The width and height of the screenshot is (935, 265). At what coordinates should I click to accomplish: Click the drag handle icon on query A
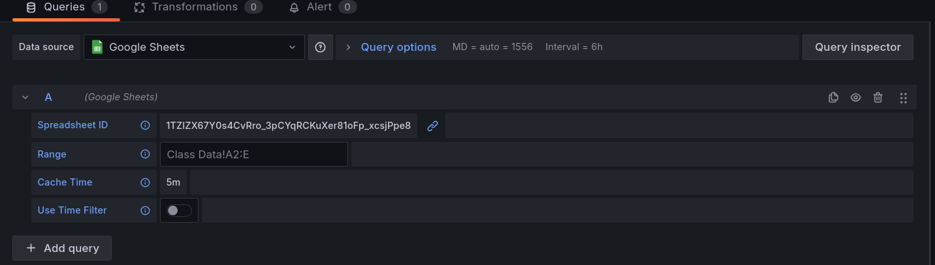[904, 98]
